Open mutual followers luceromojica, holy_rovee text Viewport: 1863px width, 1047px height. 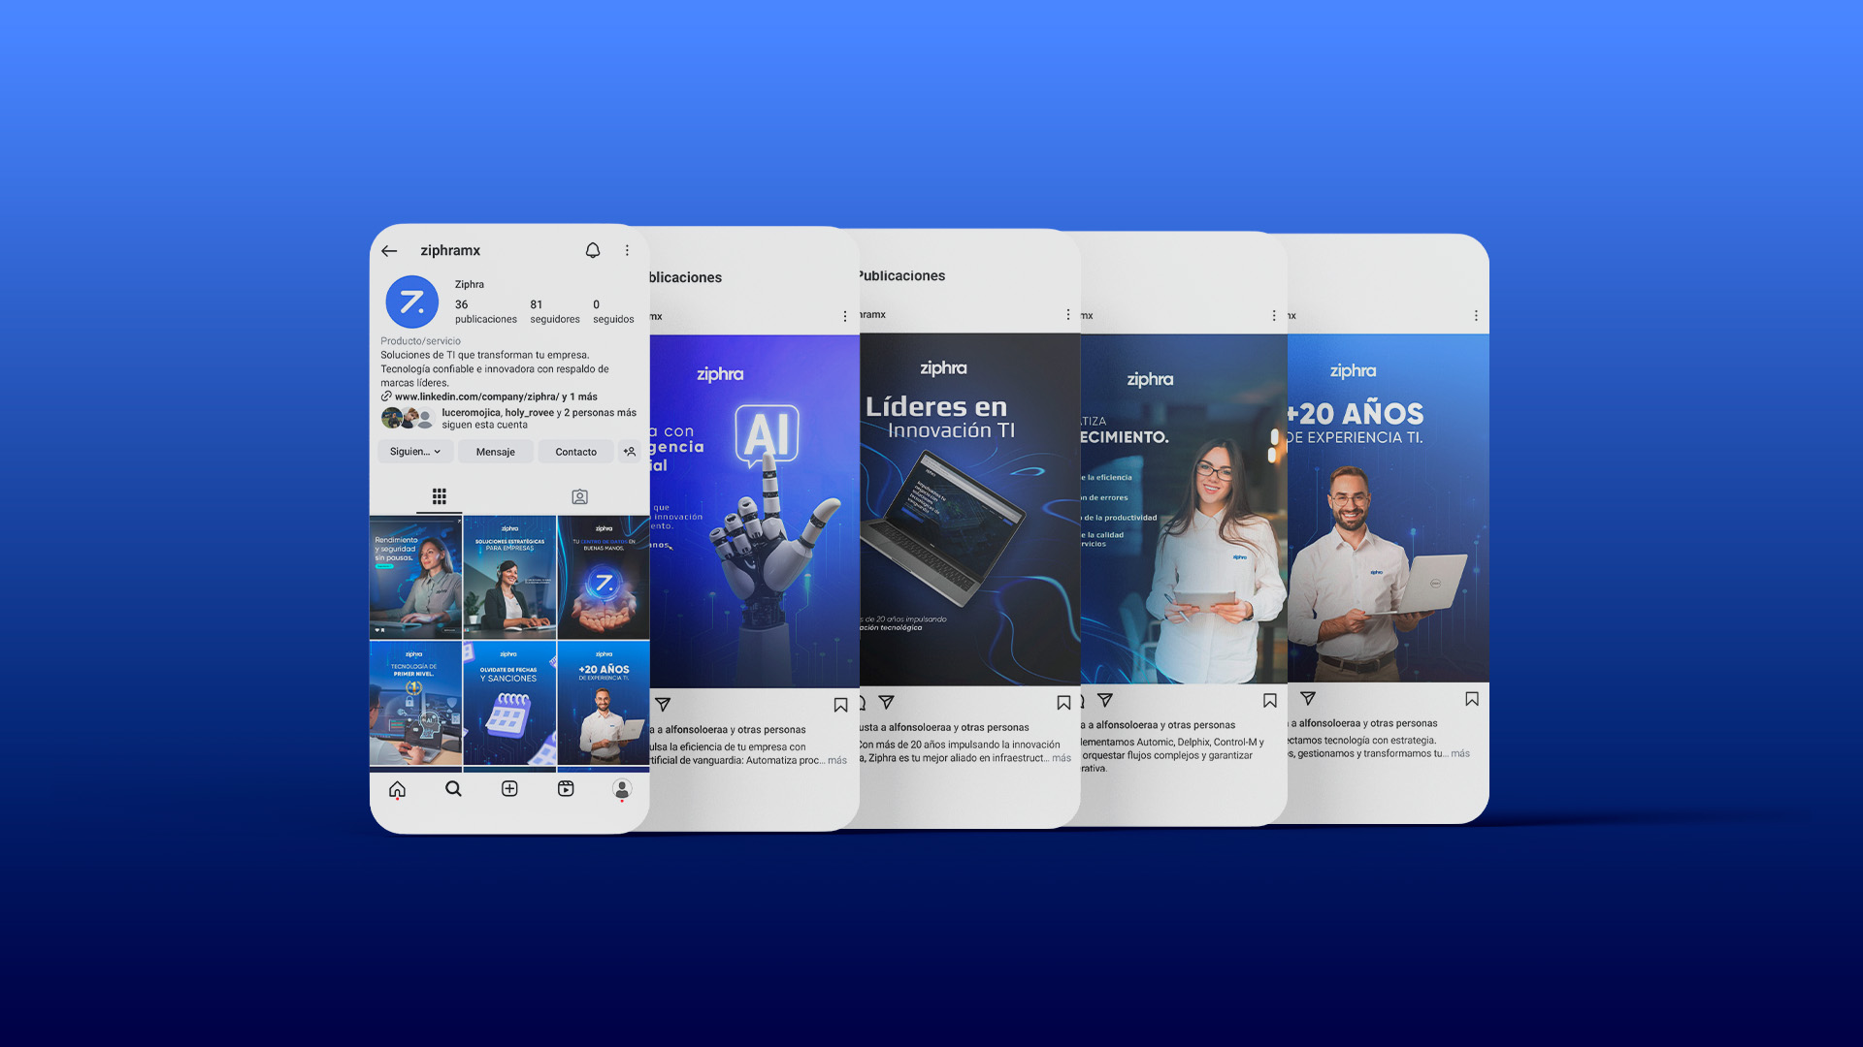pyautogui.click(x=539, y=418)
